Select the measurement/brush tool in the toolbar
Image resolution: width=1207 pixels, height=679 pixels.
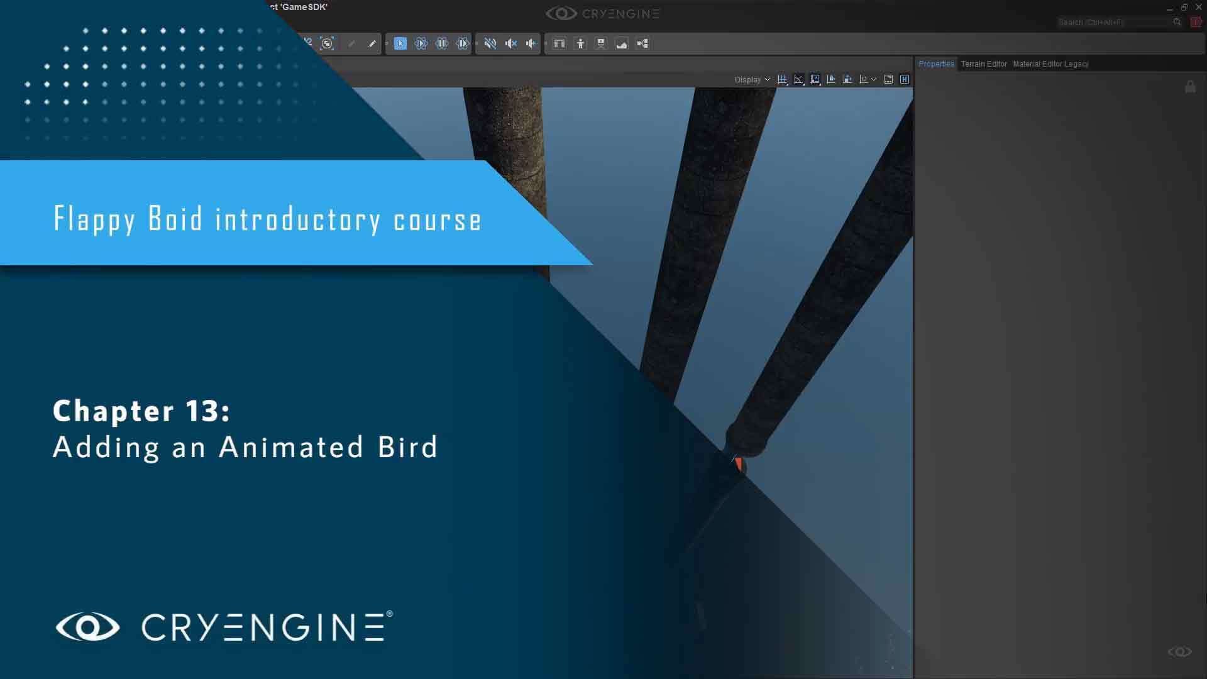tap(372, 43)
